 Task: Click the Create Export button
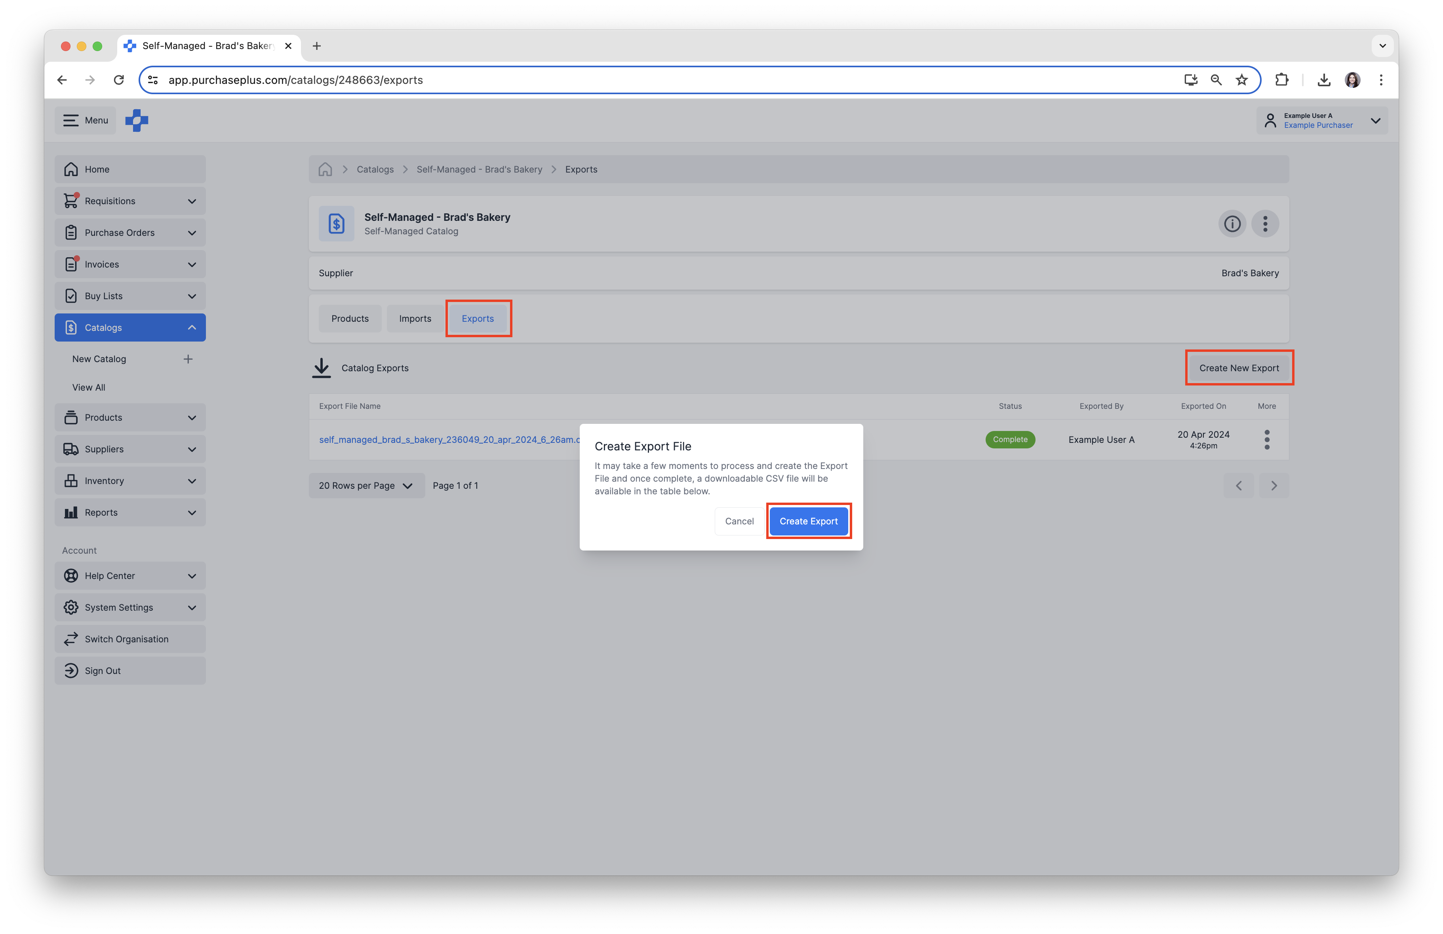tap(809, 521)
